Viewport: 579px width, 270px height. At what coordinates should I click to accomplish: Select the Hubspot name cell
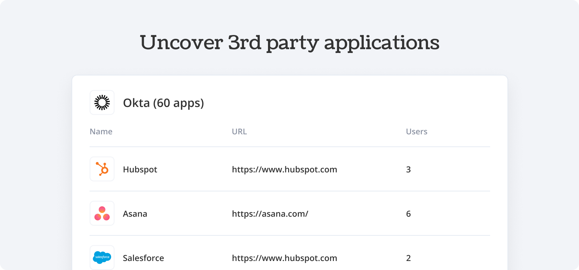(140, 169)
